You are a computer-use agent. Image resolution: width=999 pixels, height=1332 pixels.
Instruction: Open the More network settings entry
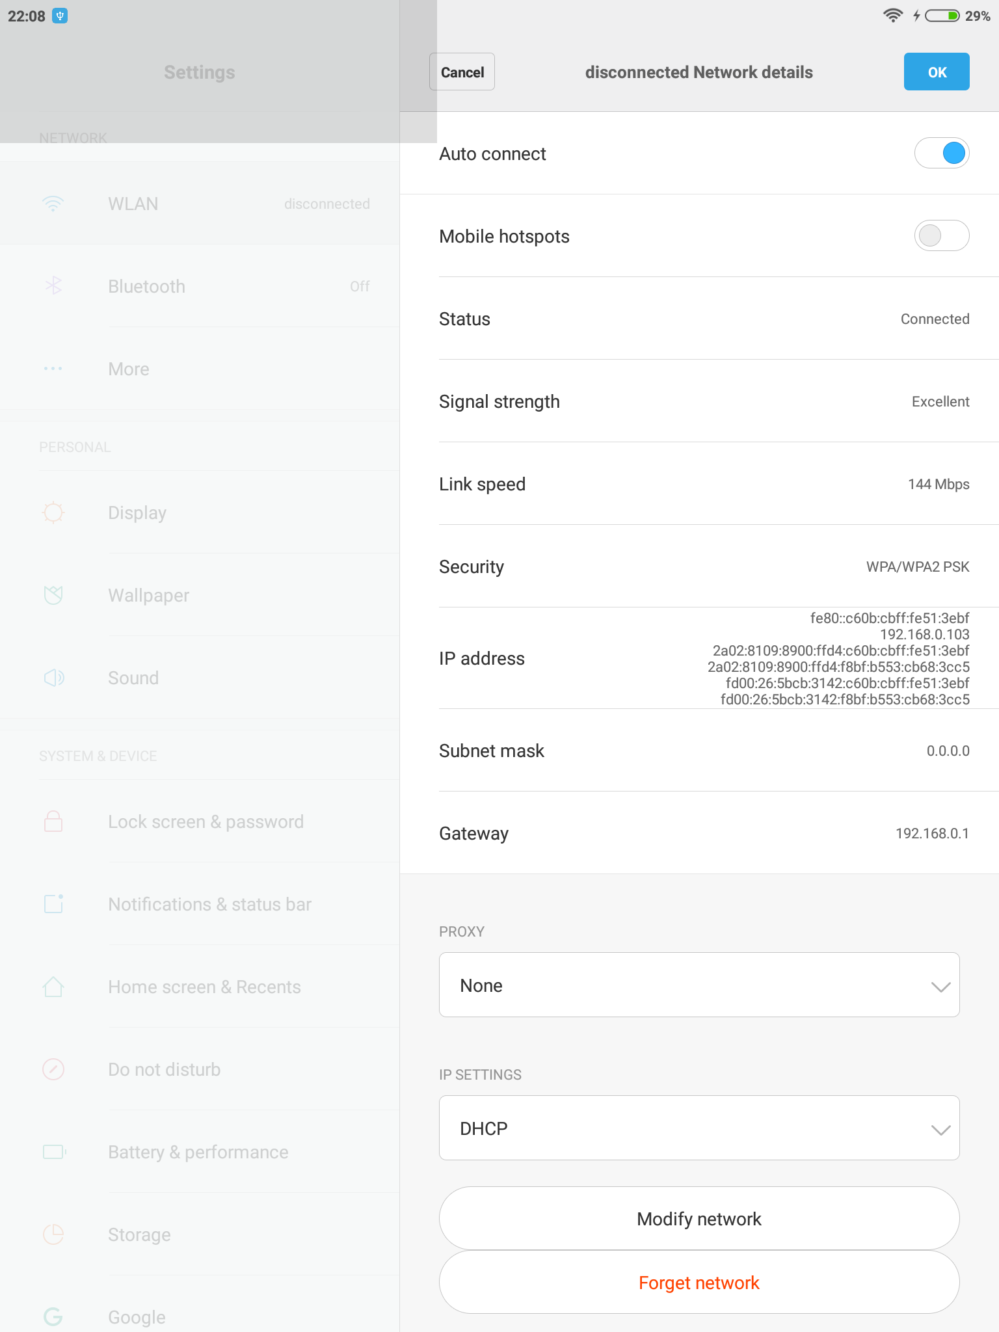click(x=200, y=369)
